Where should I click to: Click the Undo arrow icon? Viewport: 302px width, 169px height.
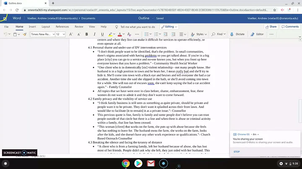5,34
